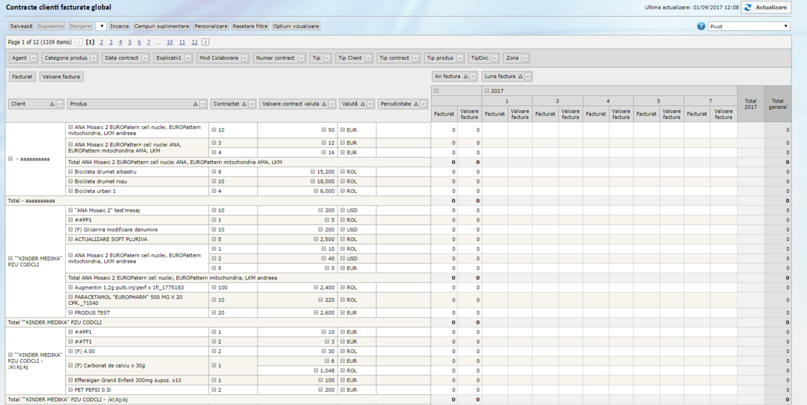807x405 pixels.
Task: Click the blue help question mark icon
Action: coord(701,26)
